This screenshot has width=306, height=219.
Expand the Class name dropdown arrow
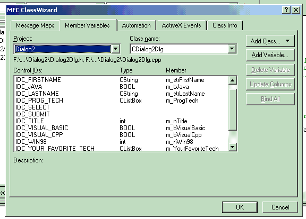pyautogui.click(x=232, y=49)
